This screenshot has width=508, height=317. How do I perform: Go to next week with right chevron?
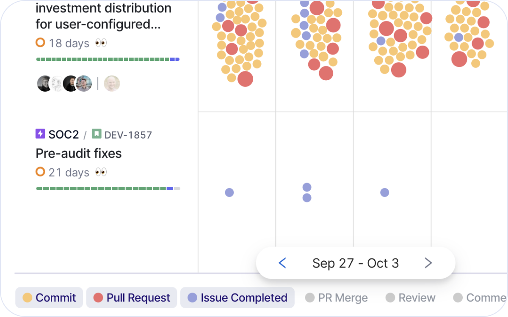[428, 263]
